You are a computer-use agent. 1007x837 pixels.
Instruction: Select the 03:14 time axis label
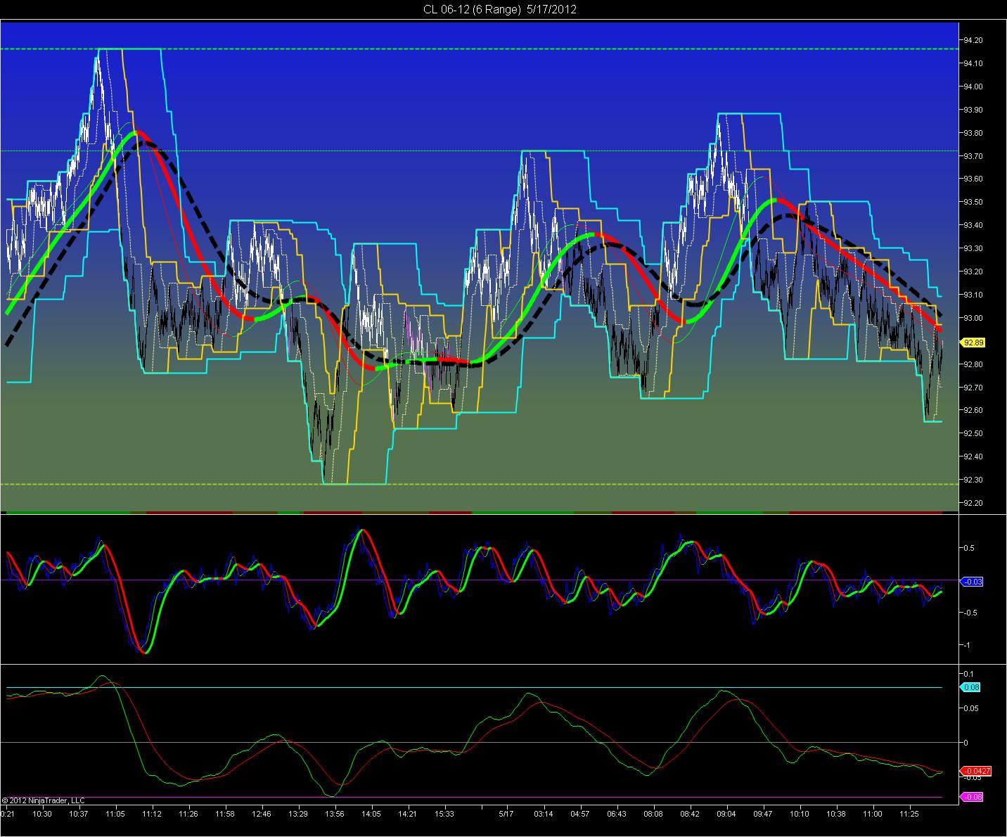click(543, 814)
